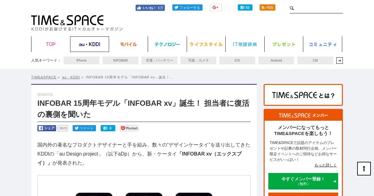Click the Facebook Like button in header
This screenshot has height=196, width=374.
click(150, 8)
